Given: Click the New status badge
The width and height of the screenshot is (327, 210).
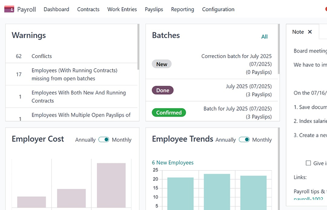Looking at the screenshot, I should tap(161, 64).
